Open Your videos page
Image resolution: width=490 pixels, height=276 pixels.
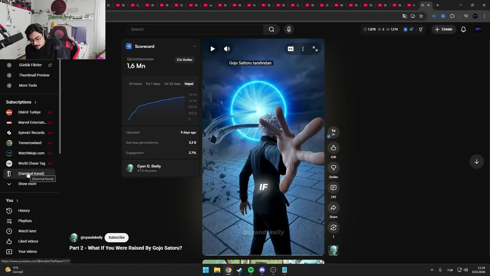tap(29, 251)
